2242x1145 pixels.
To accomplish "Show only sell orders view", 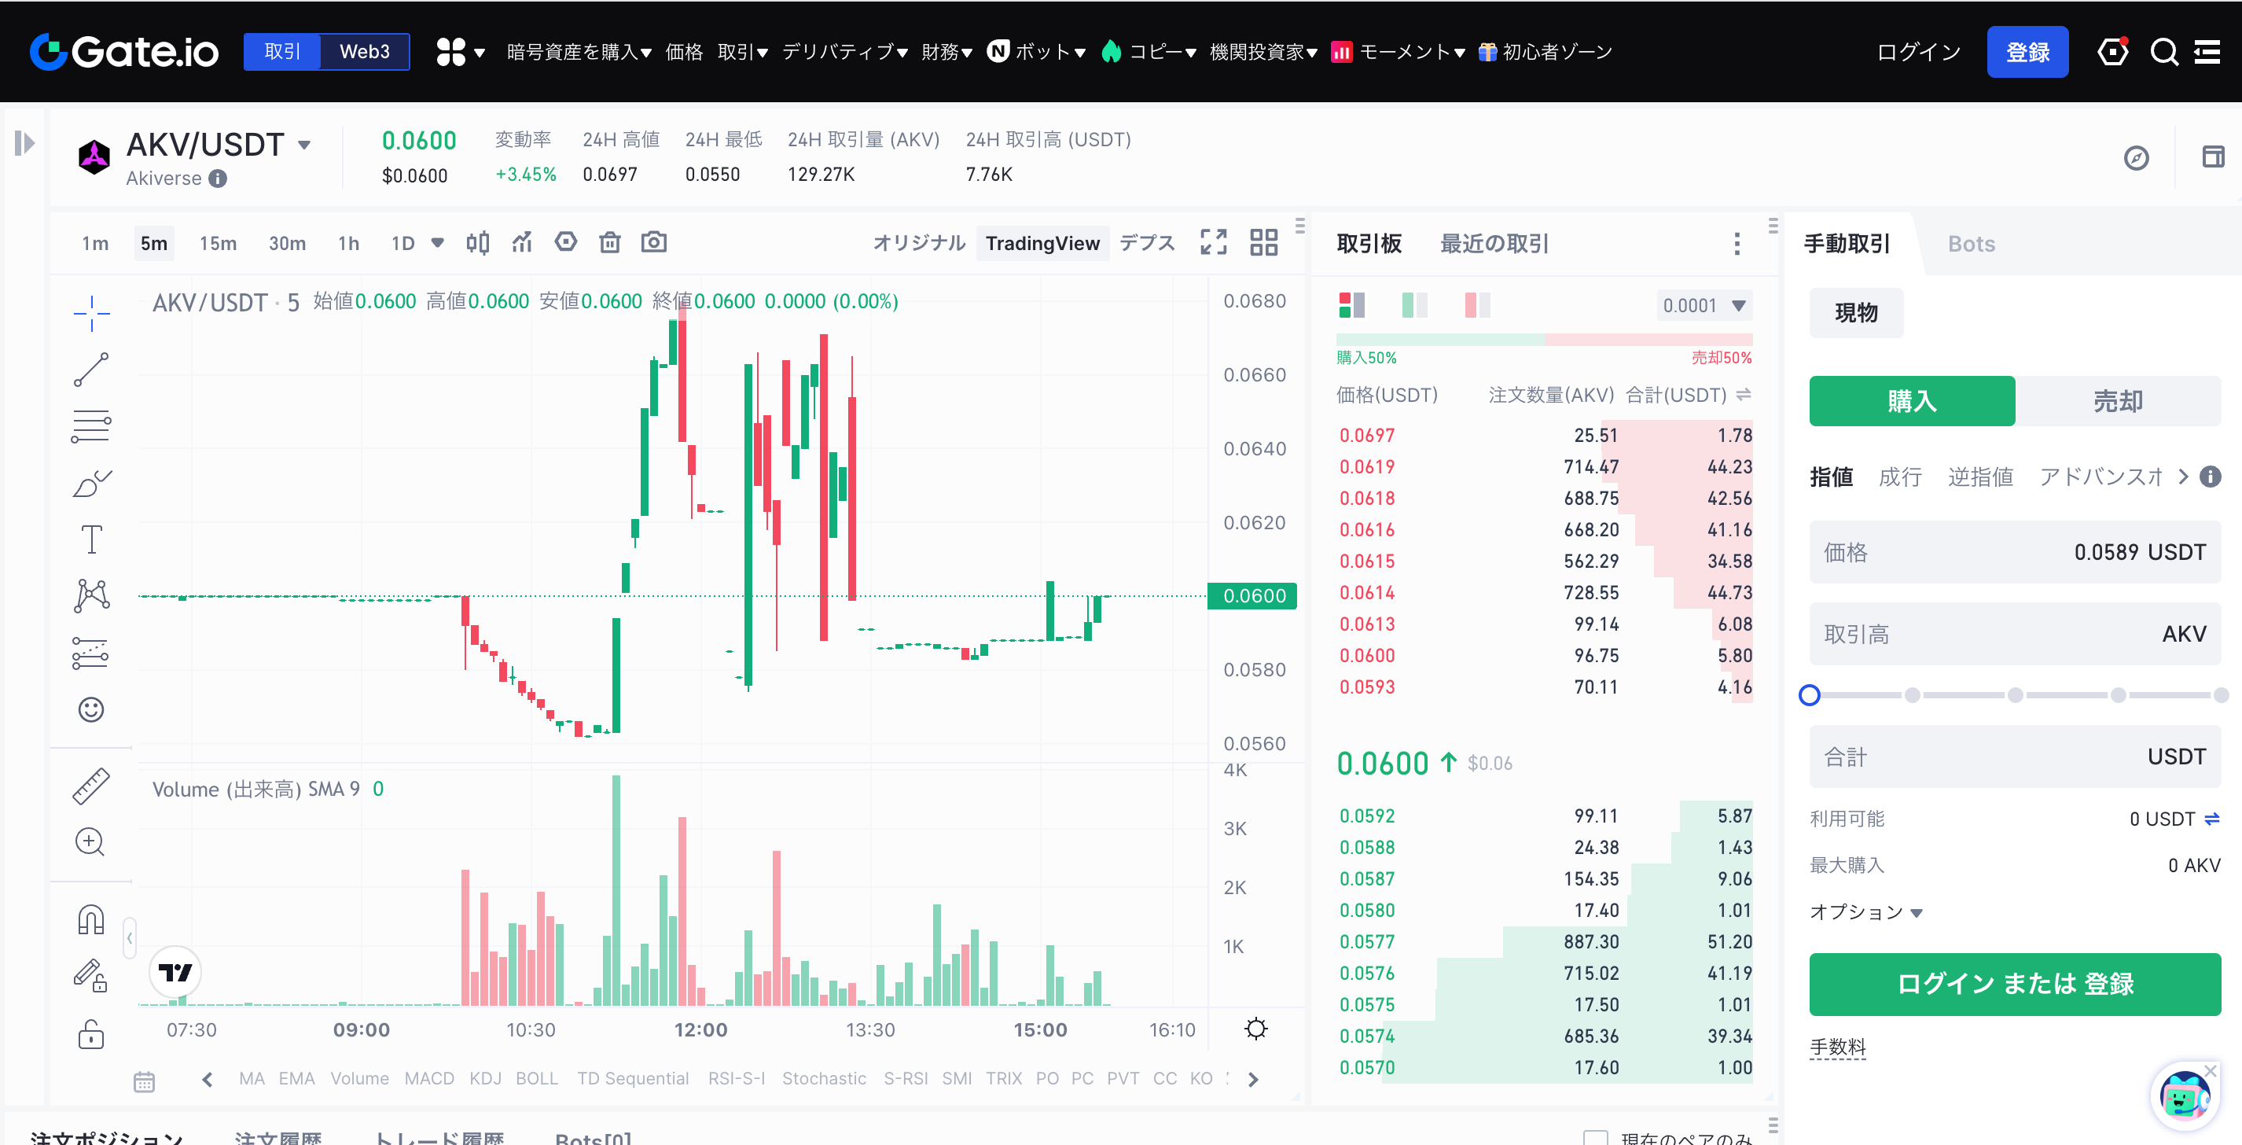I will pyautogui.click(x=1478, y=306).
